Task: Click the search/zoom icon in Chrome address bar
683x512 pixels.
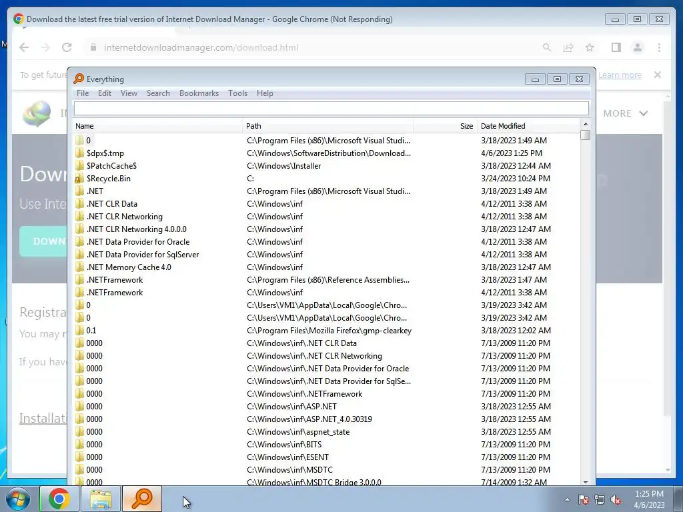Action: (x=547, y=47)
